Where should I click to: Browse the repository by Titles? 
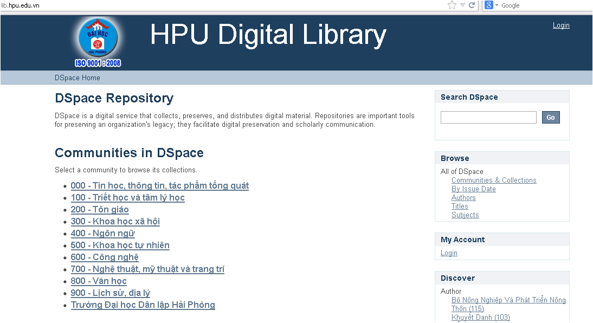[460, 206]
